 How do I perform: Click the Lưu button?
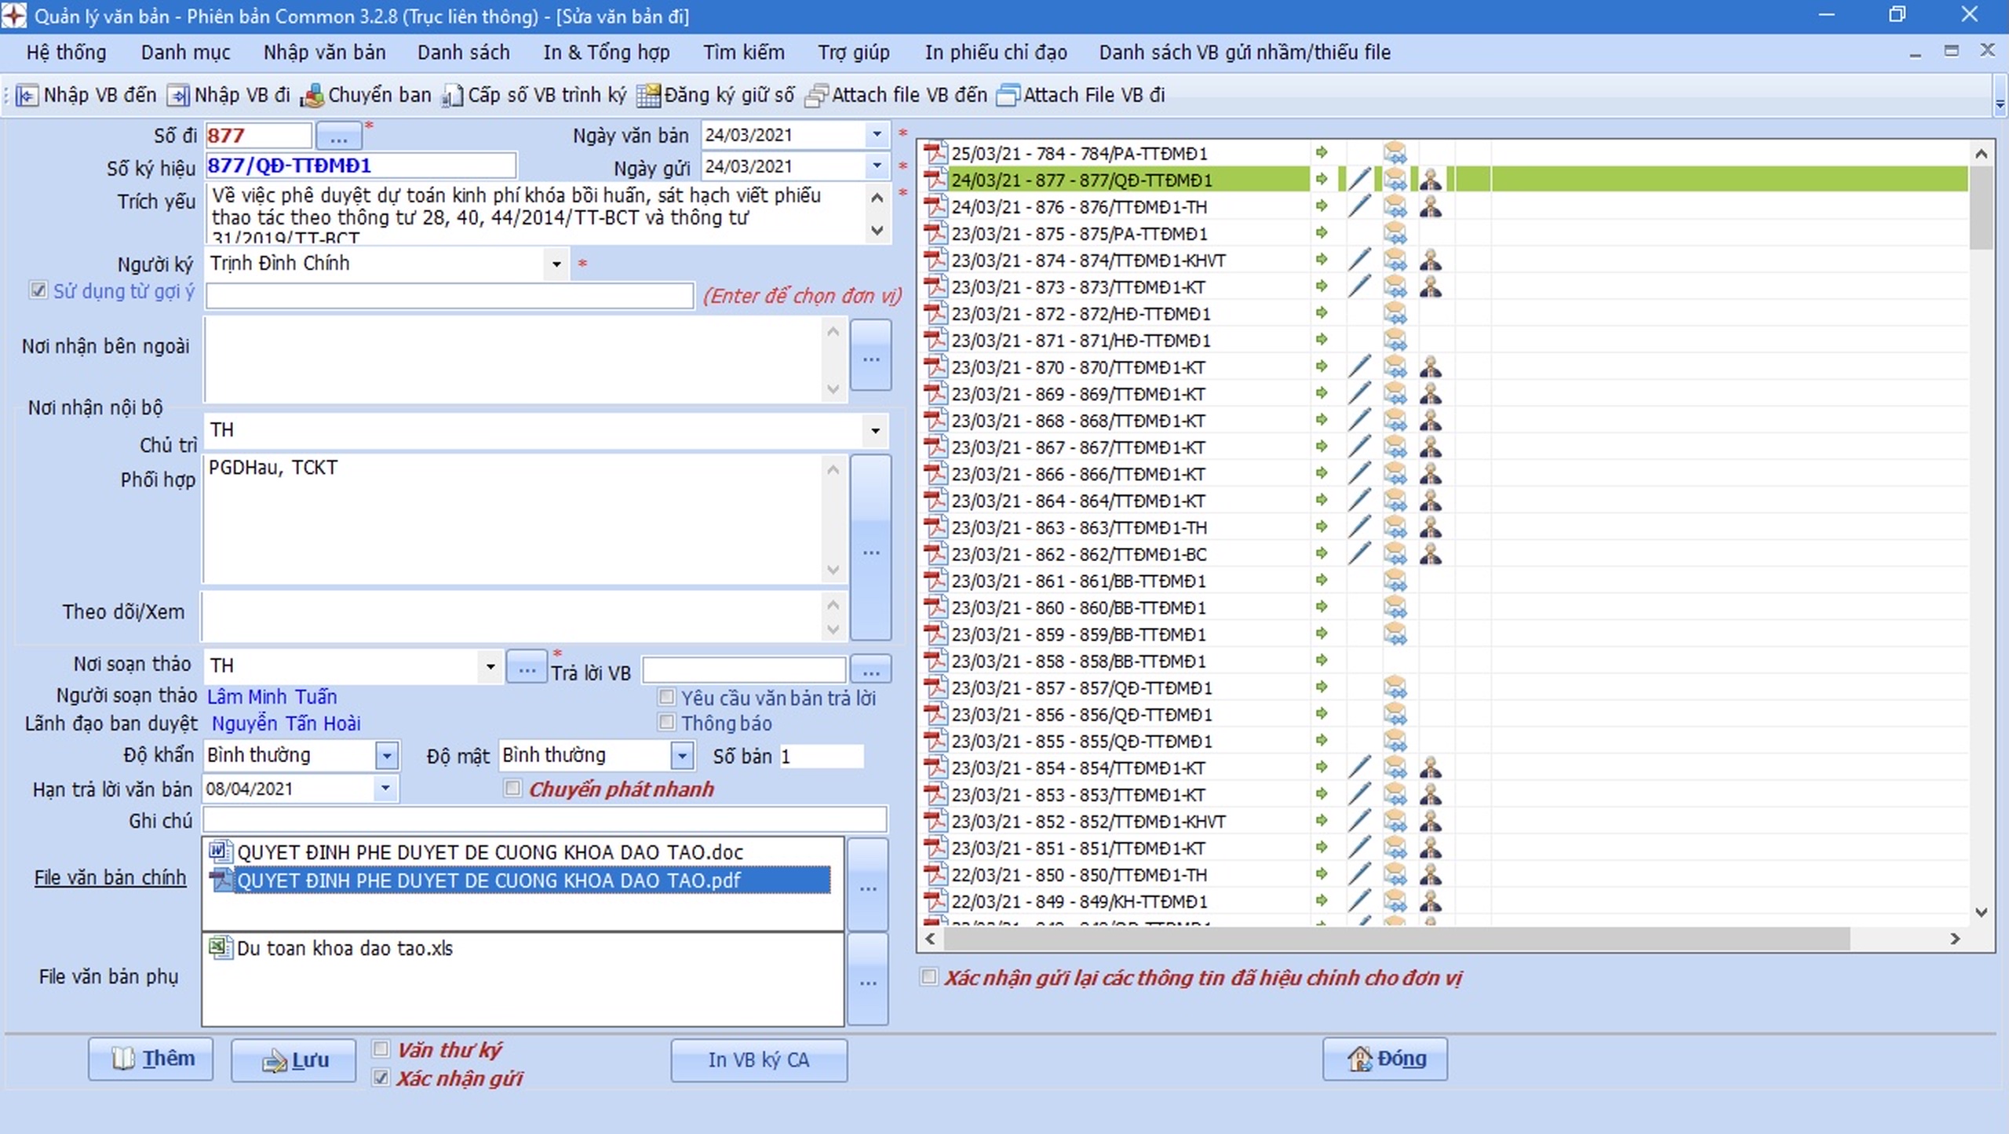[294, 1060]
